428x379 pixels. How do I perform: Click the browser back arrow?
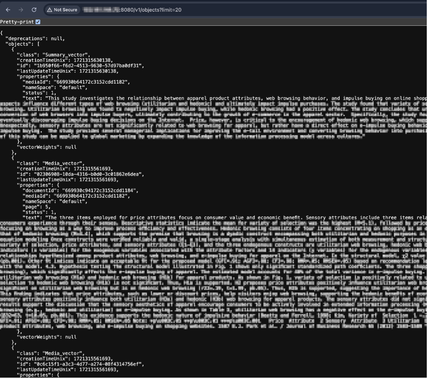point(8,10)
